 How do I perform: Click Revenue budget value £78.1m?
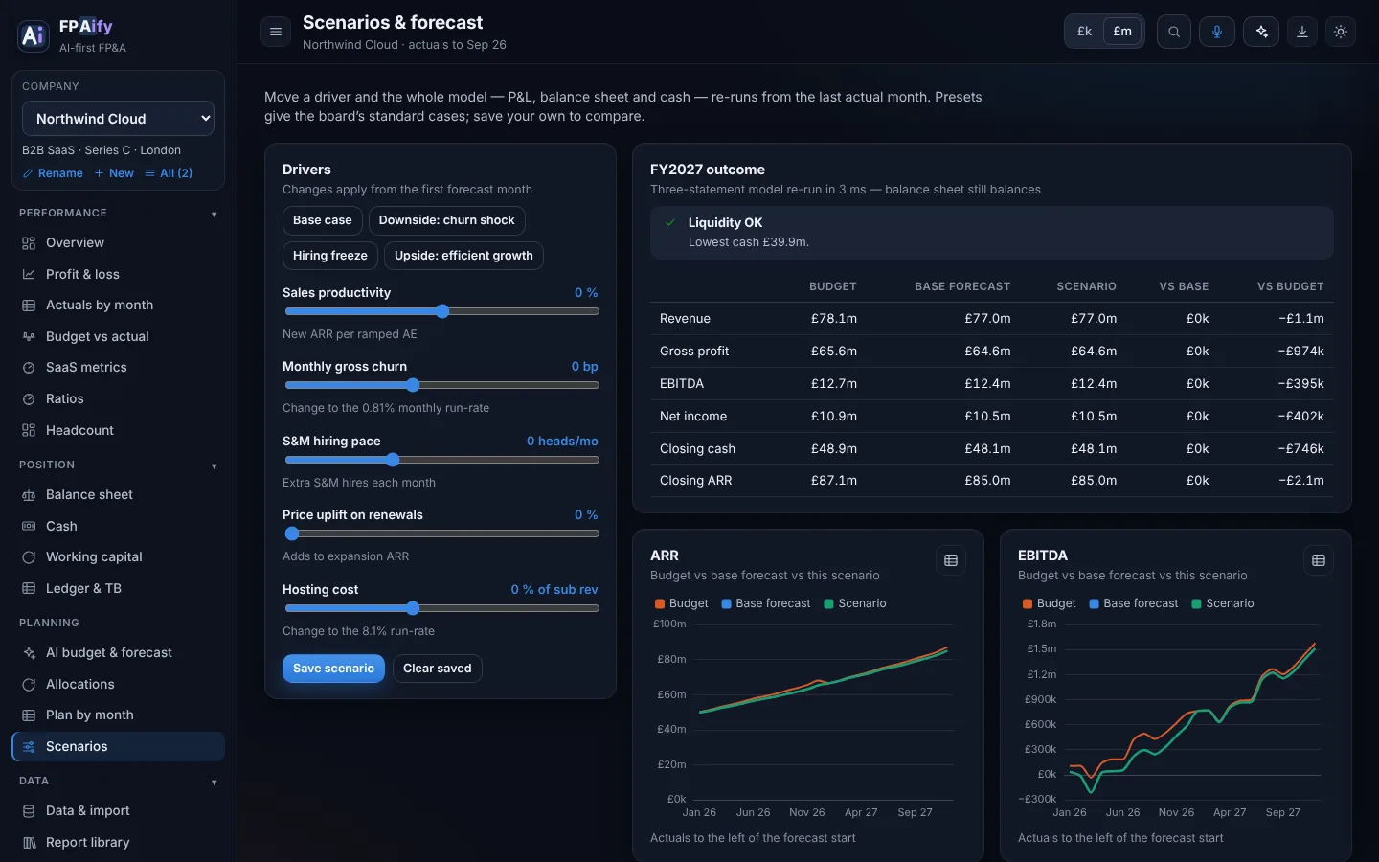(834, 319)
